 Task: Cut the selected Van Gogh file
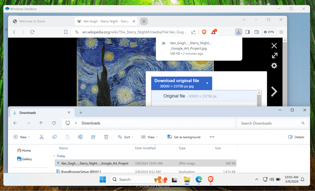click(41, 137)
